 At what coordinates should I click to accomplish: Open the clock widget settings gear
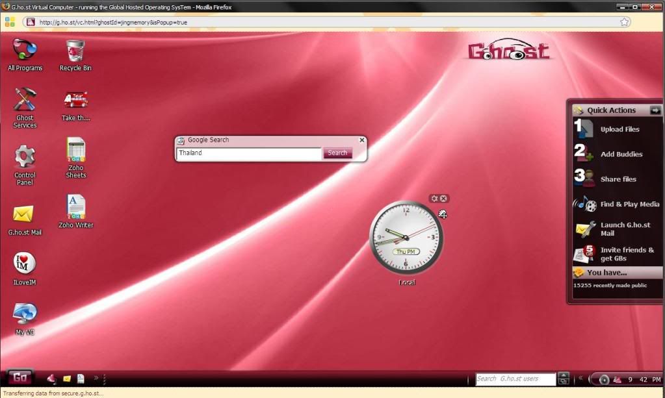coord(434,198)
